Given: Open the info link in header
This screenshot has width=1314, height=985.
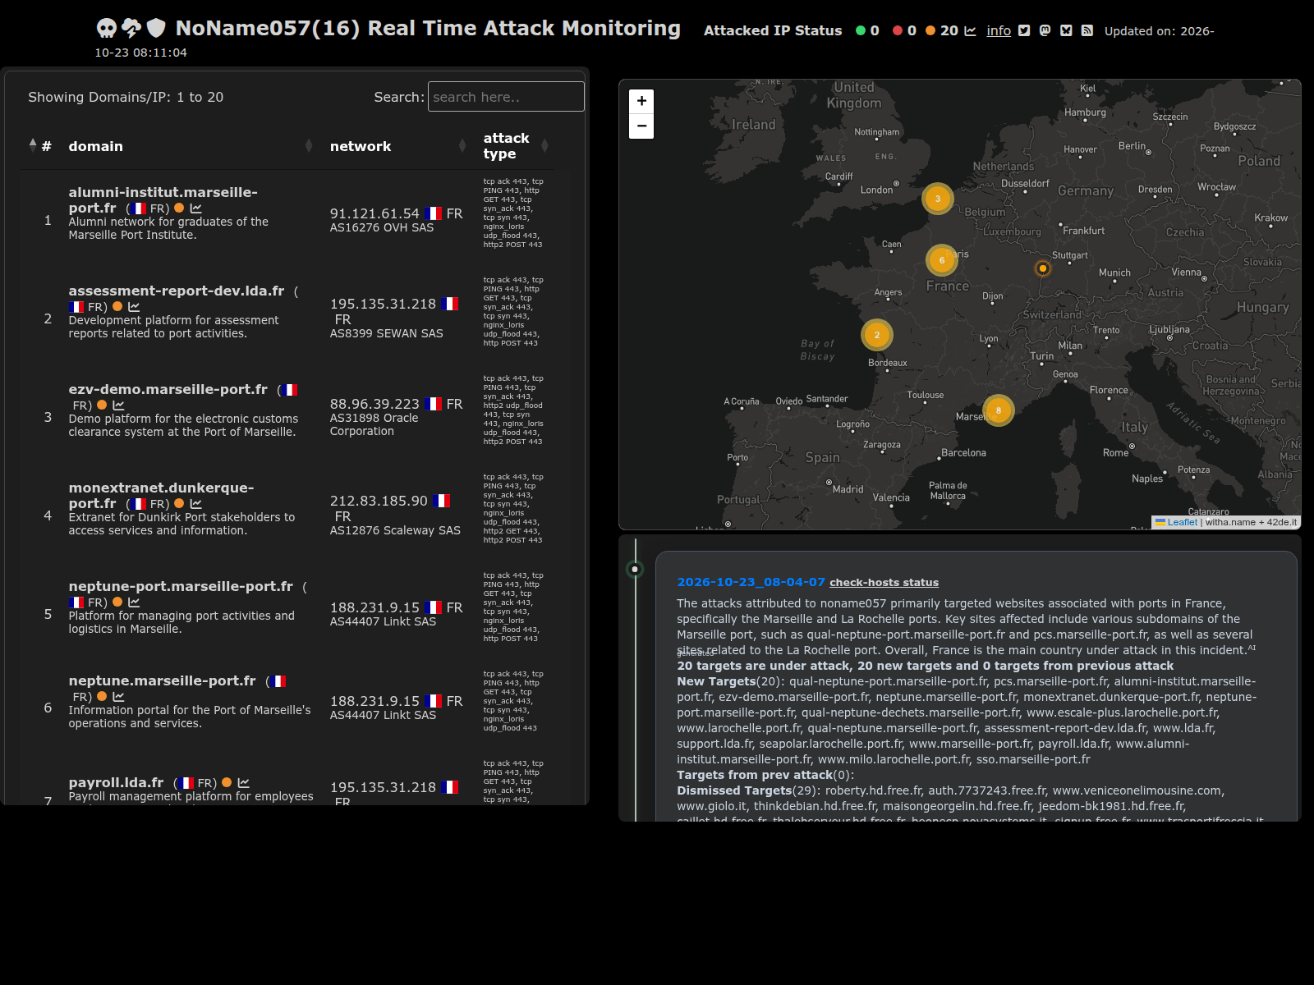Looking at the screenshot, I should click(x=999, y=30).
